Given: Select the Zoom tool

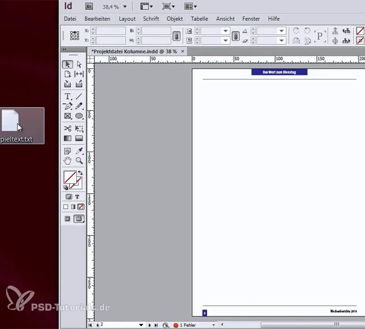Looking at the screenshot, I should pos(79,161).
